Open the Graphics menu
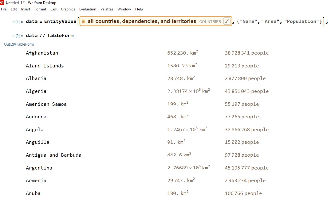 68,9
